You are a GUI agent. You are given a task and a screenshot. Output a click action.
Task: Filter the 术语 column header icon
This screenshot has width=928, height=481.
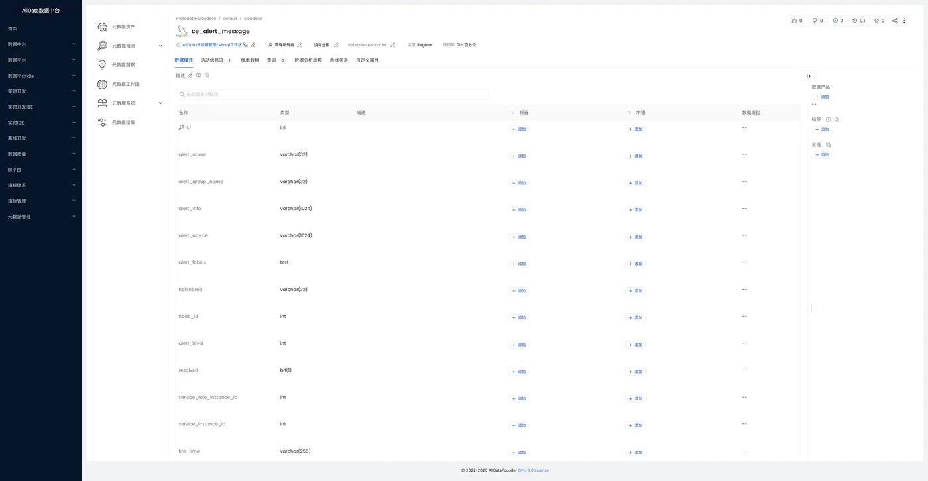pos(630,113)
